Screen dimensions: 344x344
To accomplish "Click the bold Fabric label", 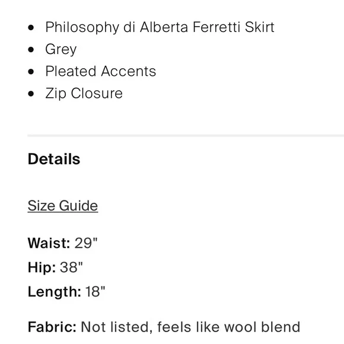I will tap(52, 327).
